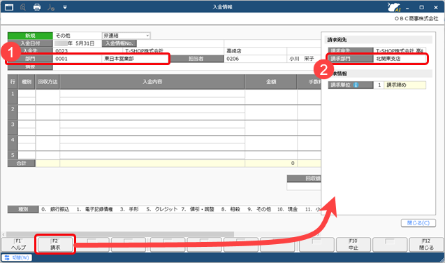Select row header 5 in the table

coord(13,155)
